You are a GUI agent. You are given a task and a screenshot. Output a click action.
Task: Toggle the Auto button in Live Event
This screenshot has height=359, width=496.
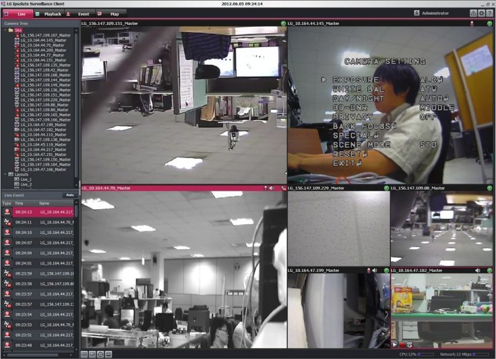pos(70,195)
